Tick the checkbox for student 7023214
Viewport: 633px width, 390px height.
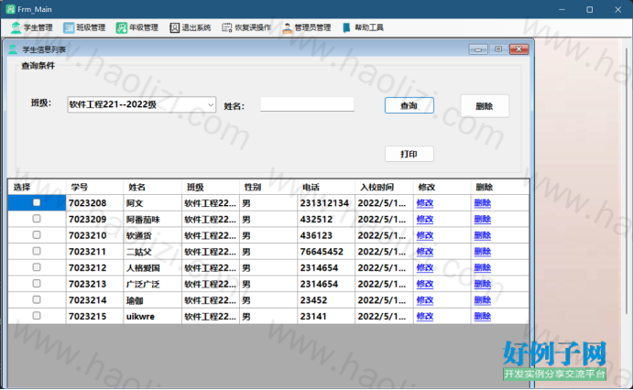(37, 299)
